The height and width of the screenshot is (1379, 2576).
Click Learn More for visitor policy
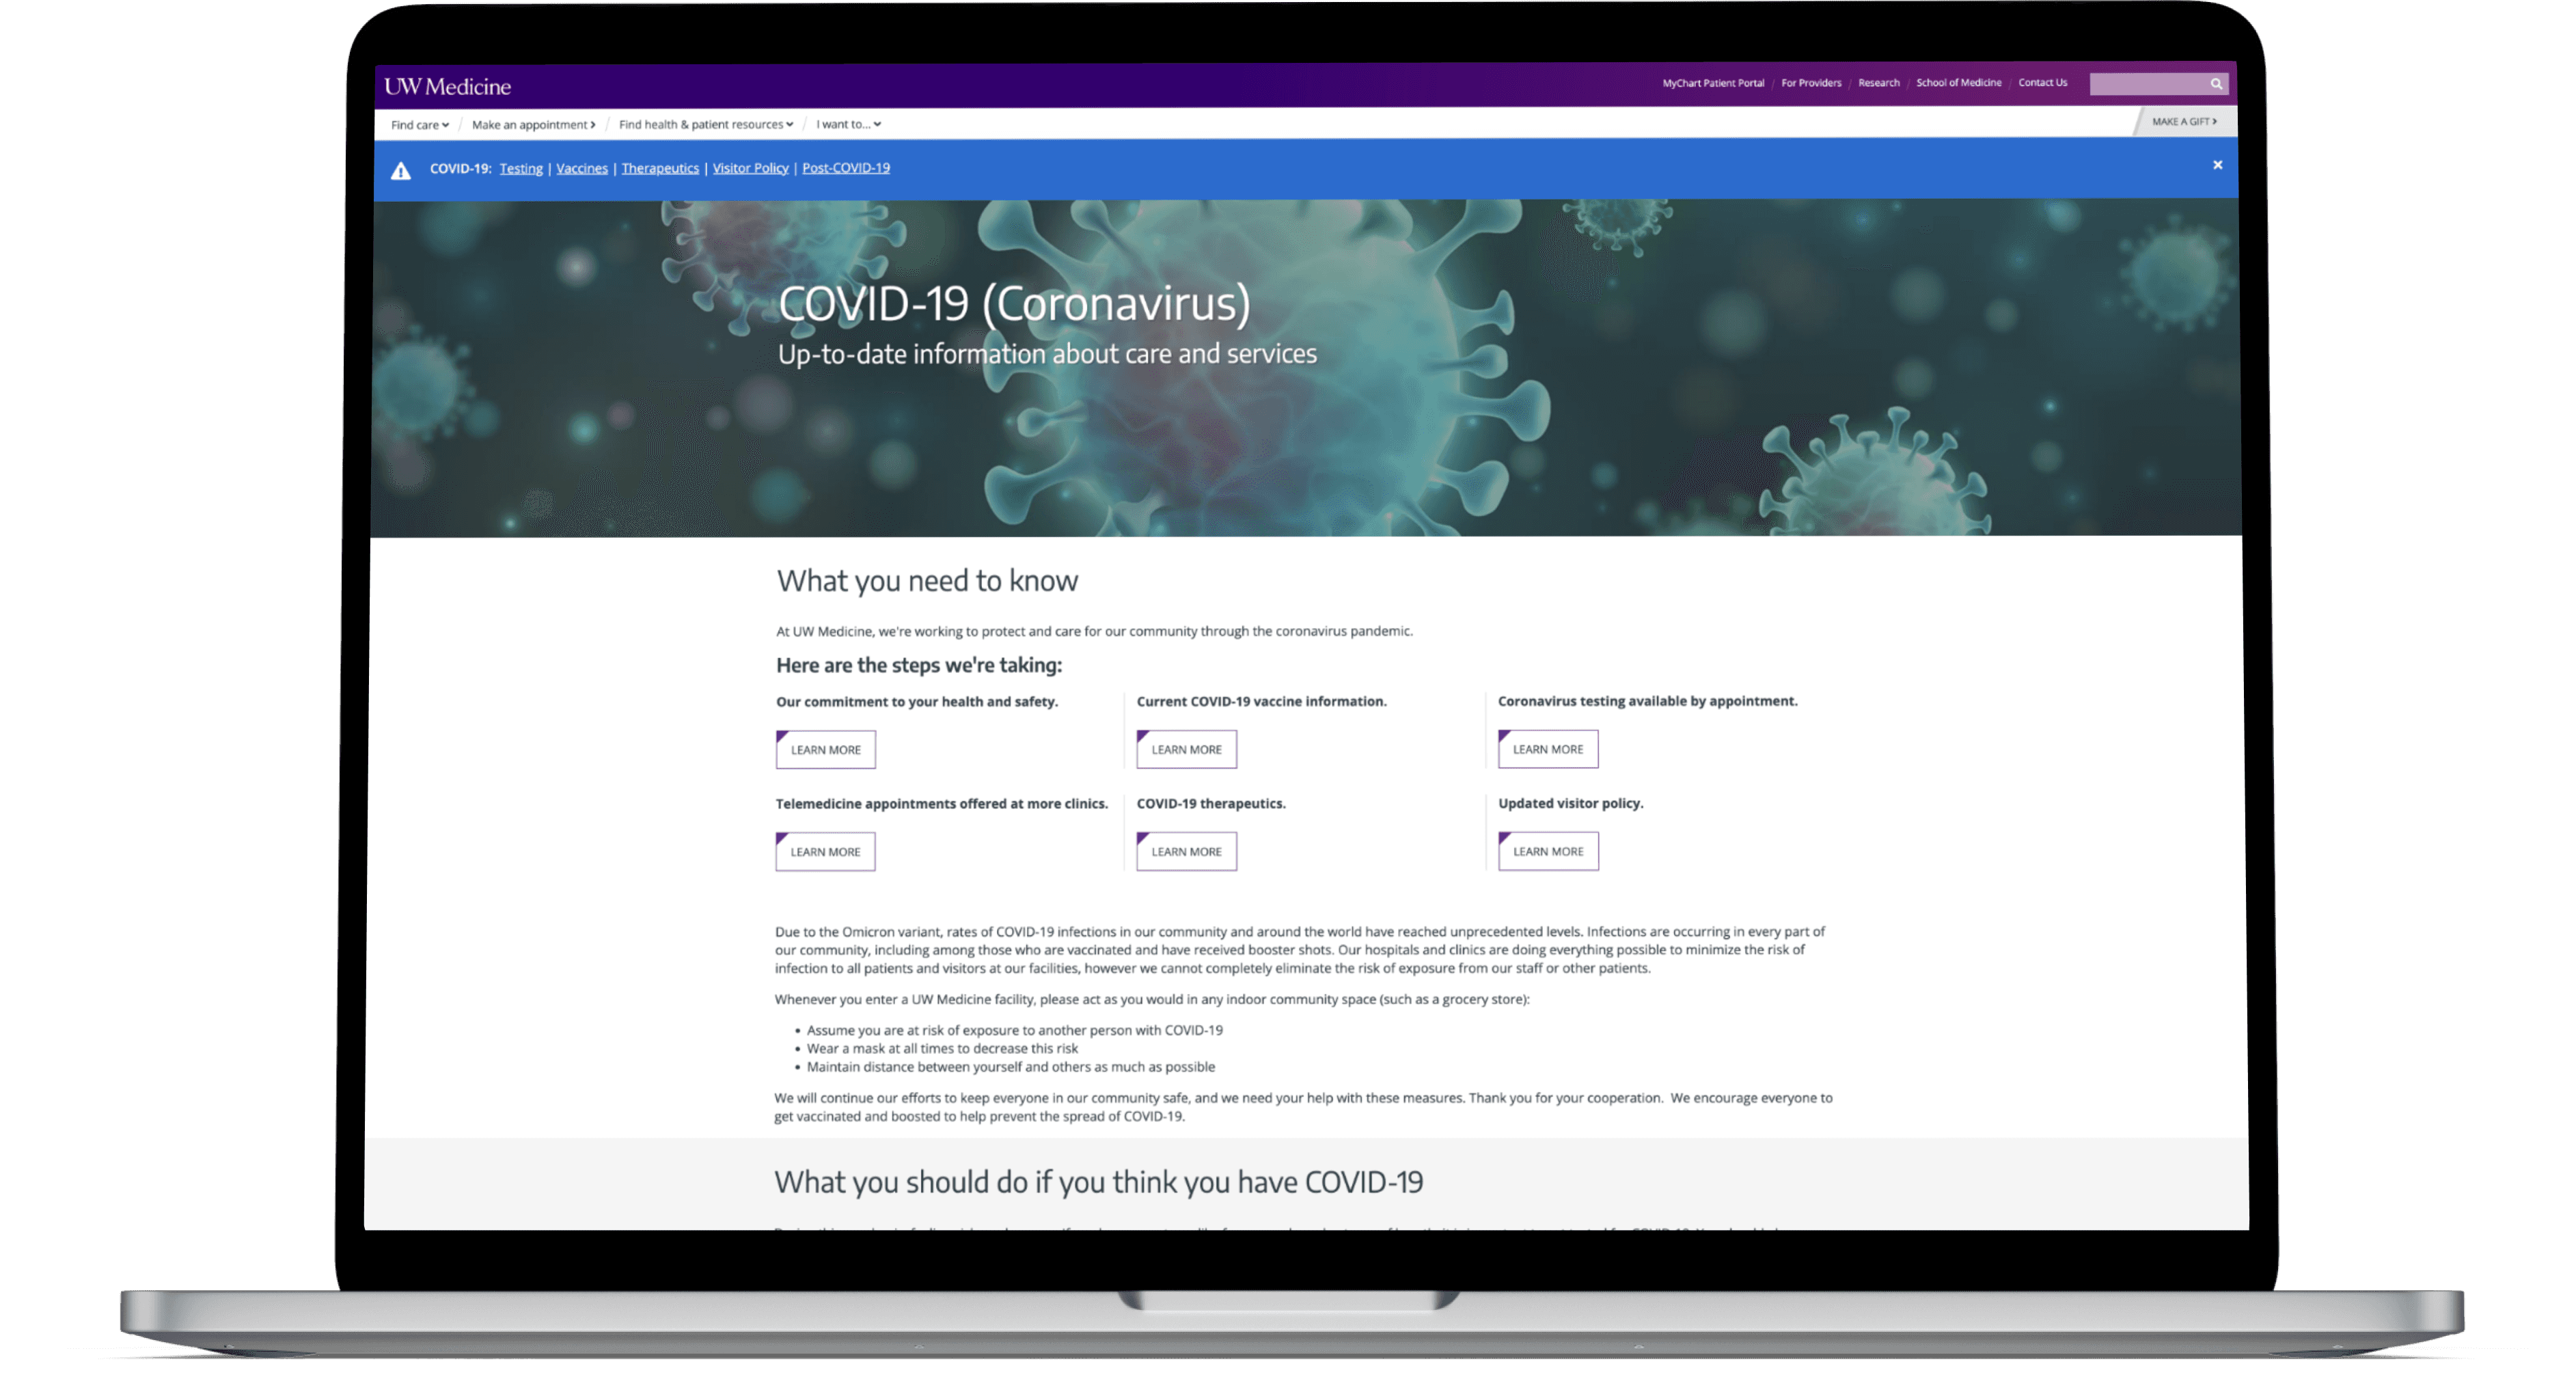[x=1546, y=851]
